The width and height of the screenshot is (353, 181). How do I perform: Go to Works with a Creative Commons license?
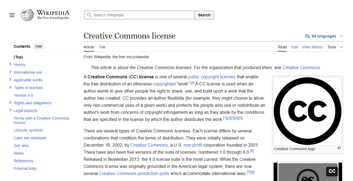(x=41, y=120)
